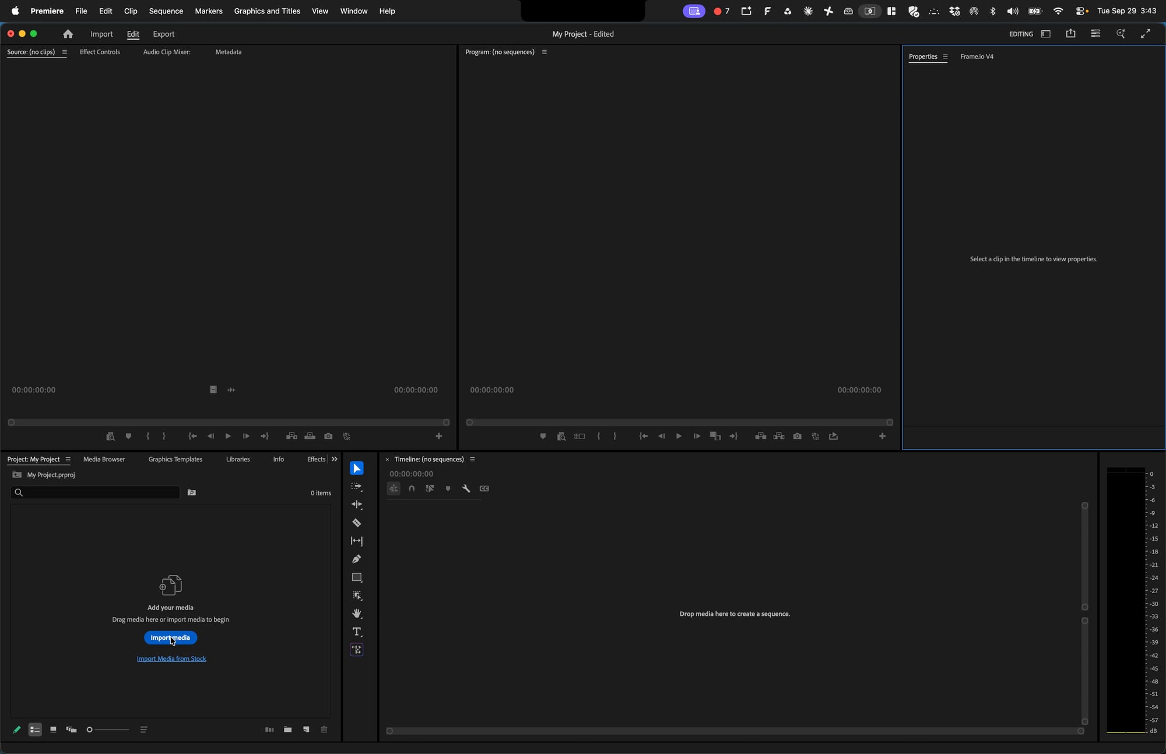The image size is (1166, 754).
Task: Click New Item icon in Project panel
Action: 306,730
